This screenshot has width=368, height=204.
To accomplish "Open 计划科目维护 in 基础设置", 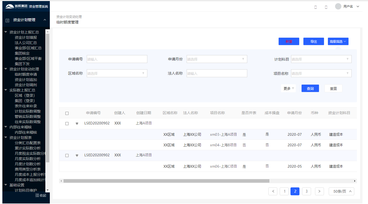I will [x=26, y=190].
